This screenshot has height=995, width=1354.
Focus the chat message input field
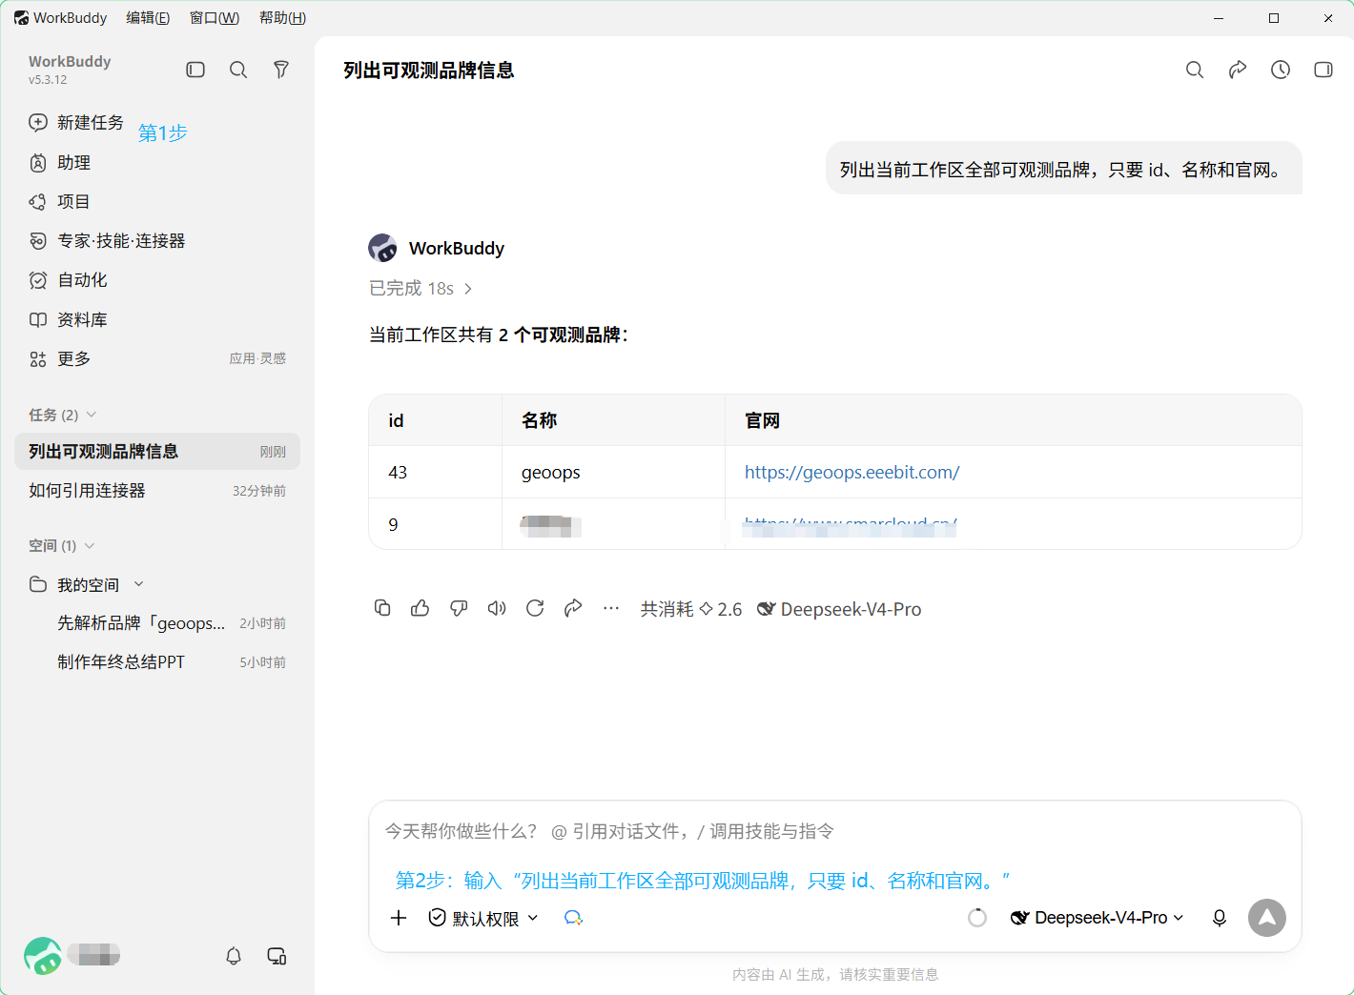(x=834, y=831)
